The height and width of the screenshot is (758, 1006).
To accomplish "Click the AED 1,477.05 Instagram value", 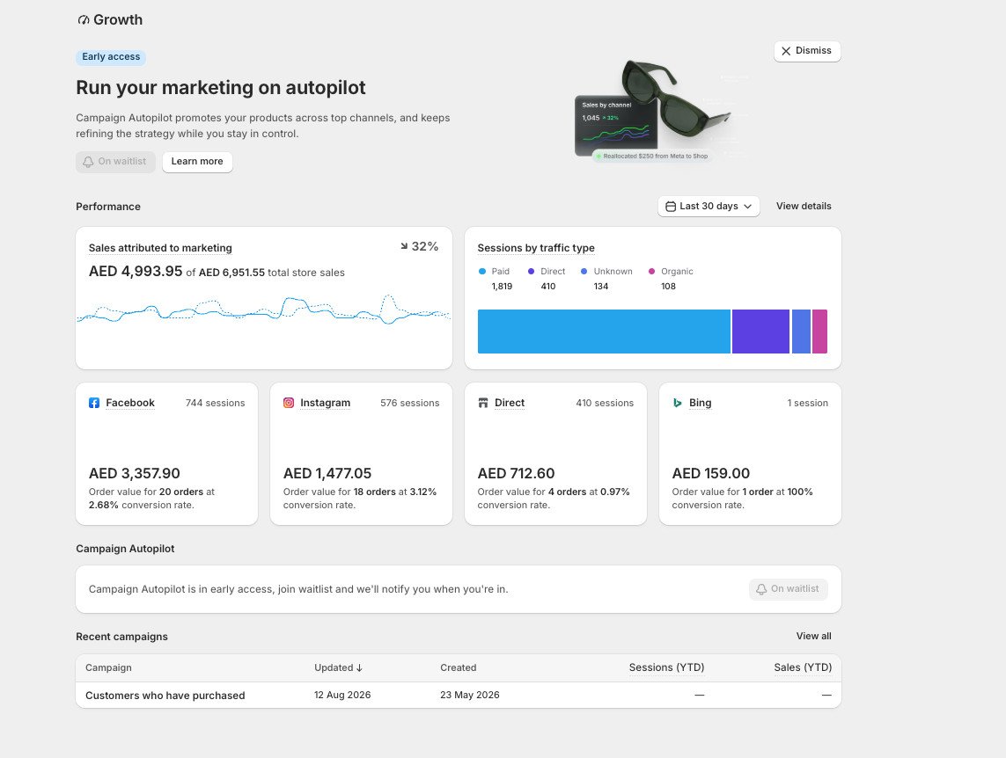I will pos(327,473).
